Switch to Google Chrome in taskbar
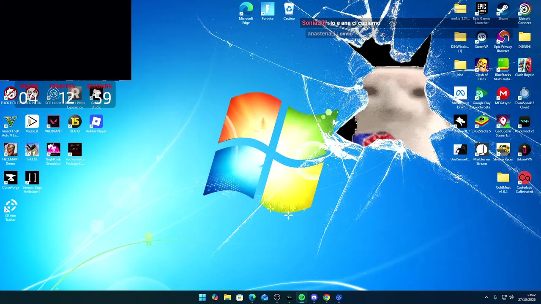This screenshot has height=304, width=541. (x=326, y=297)
